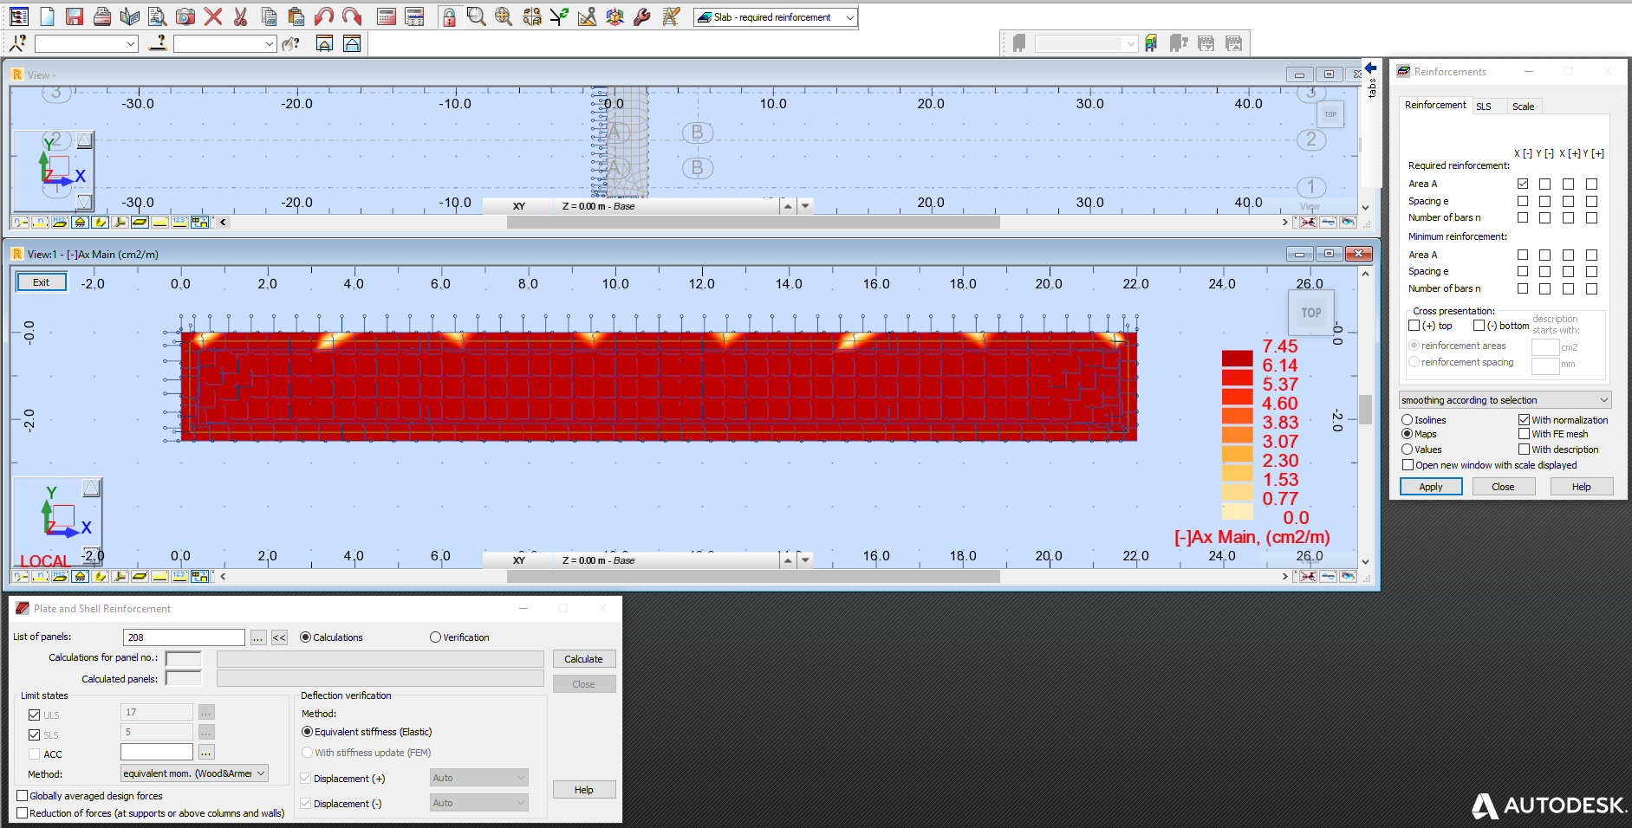The width and height of the screenshot is (1632, 828).
Task: Click Help in Plate and Shell Reinforcement
Action: tap(583, 790)
